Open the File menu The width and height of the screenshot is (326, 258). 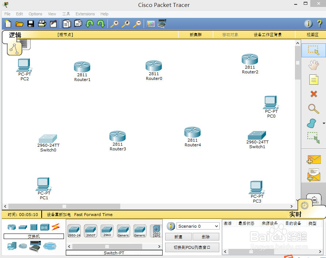pos(7,14)
